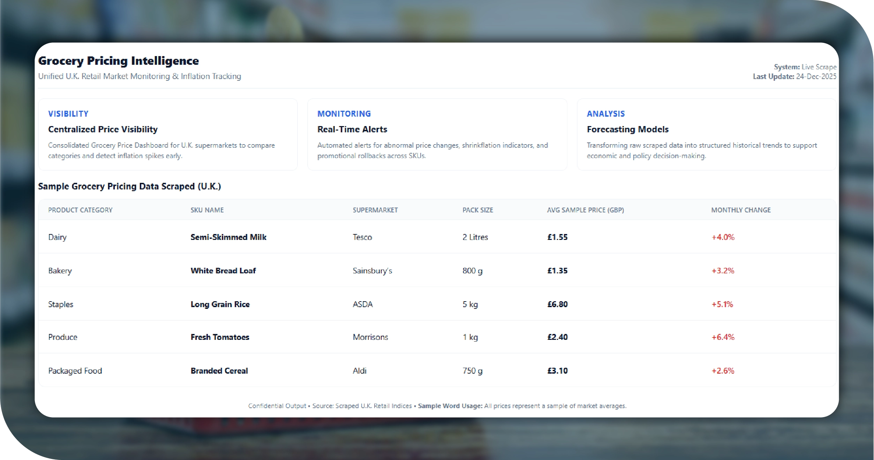Sort by SKU Name column header

207,210
